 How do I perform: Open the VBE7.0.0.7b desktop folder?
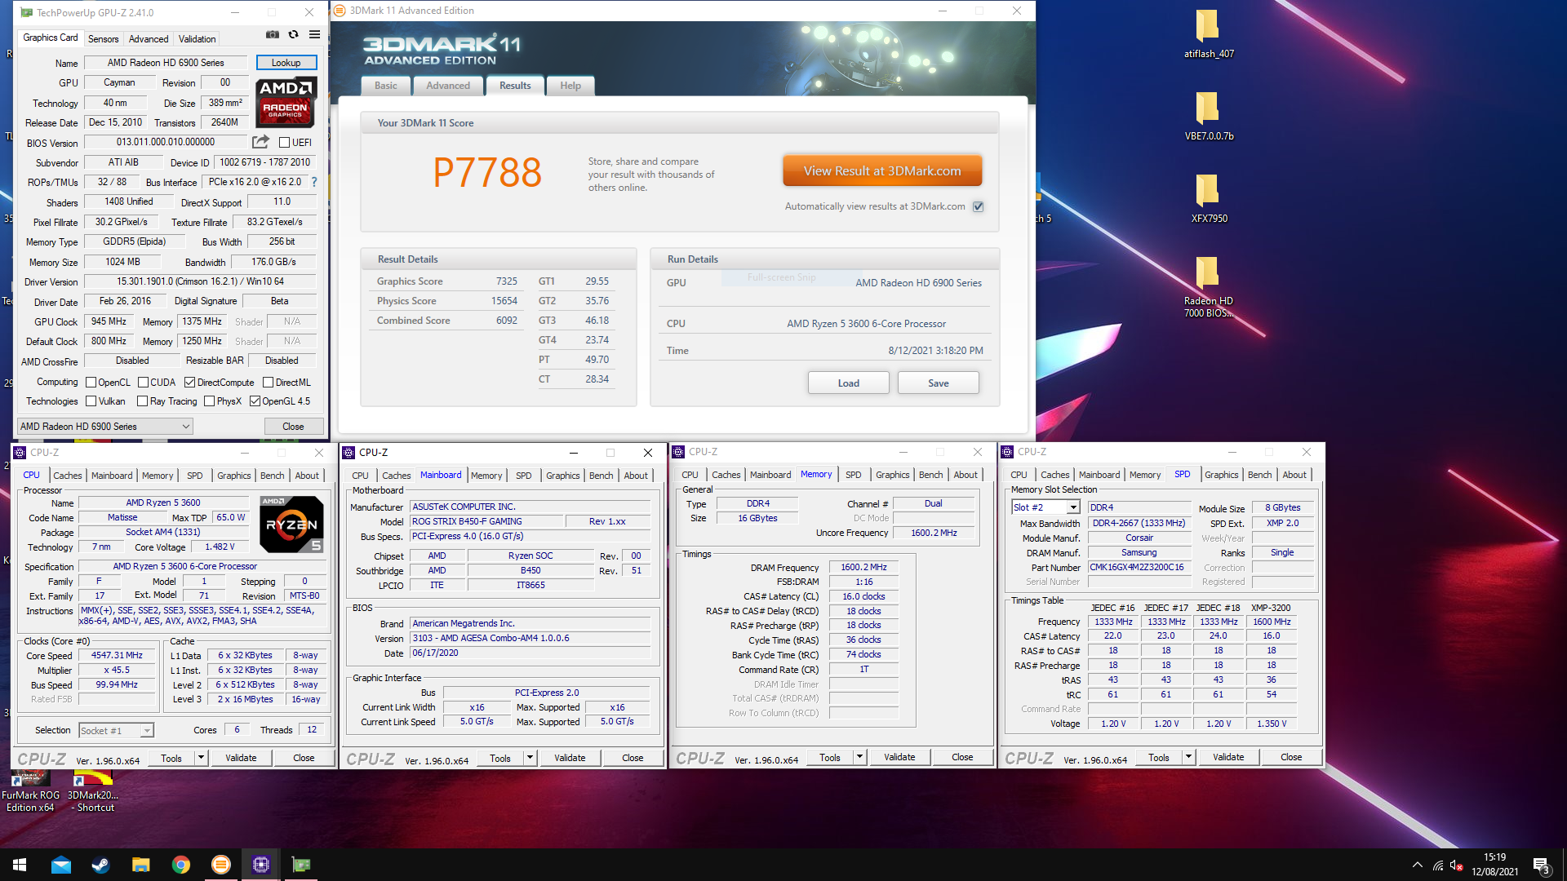tap(1209, 117)
